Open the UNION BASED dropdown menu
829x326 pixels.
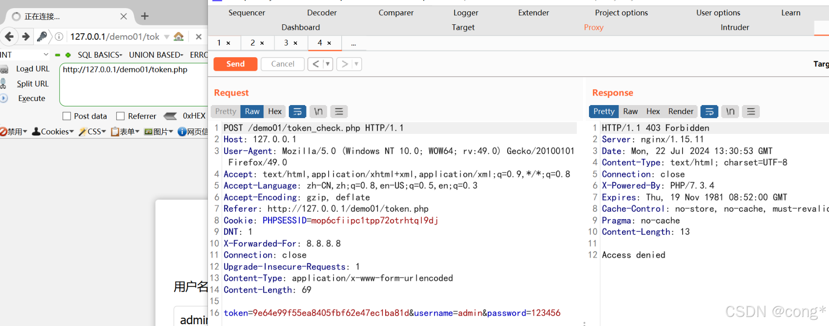click(156, 55)
